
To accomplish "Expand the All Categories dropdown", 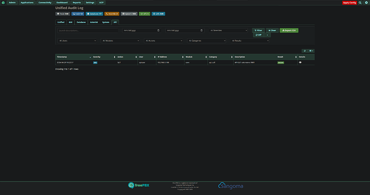I will tap(206, 41).
